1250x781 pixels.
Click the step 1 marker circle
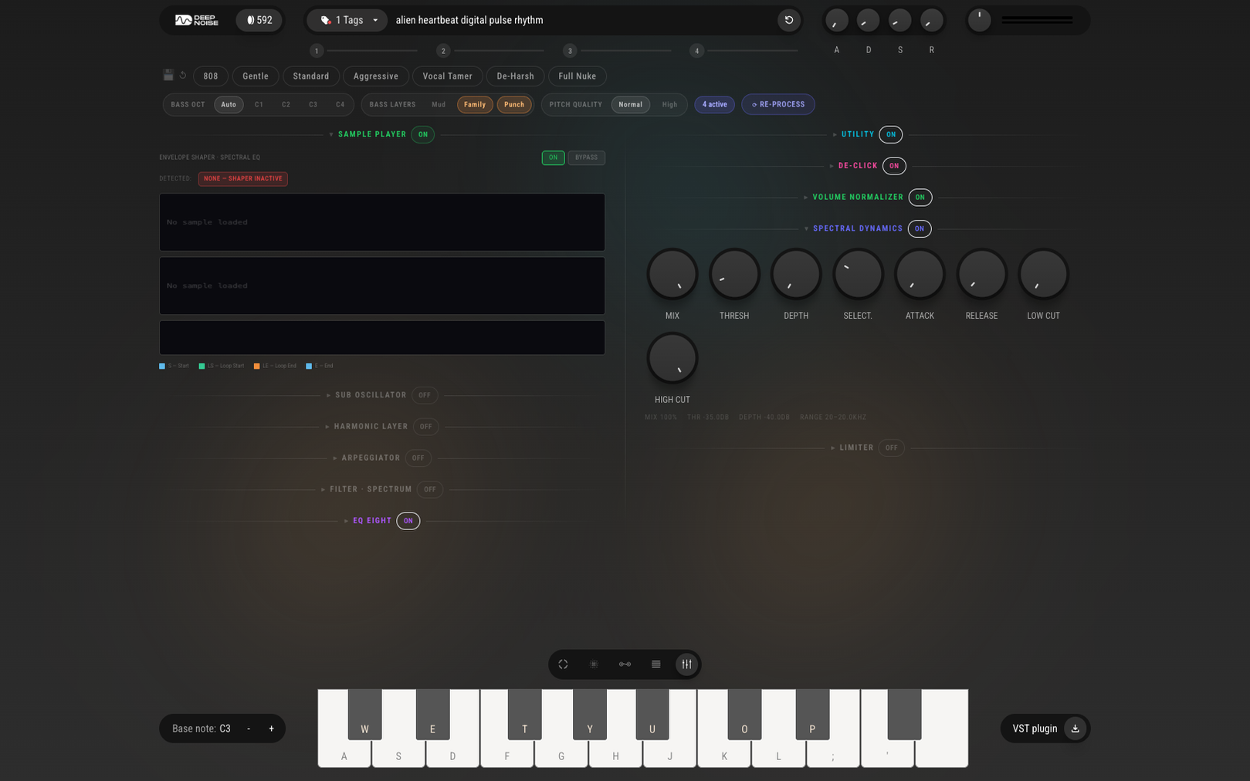click(317, 51)
